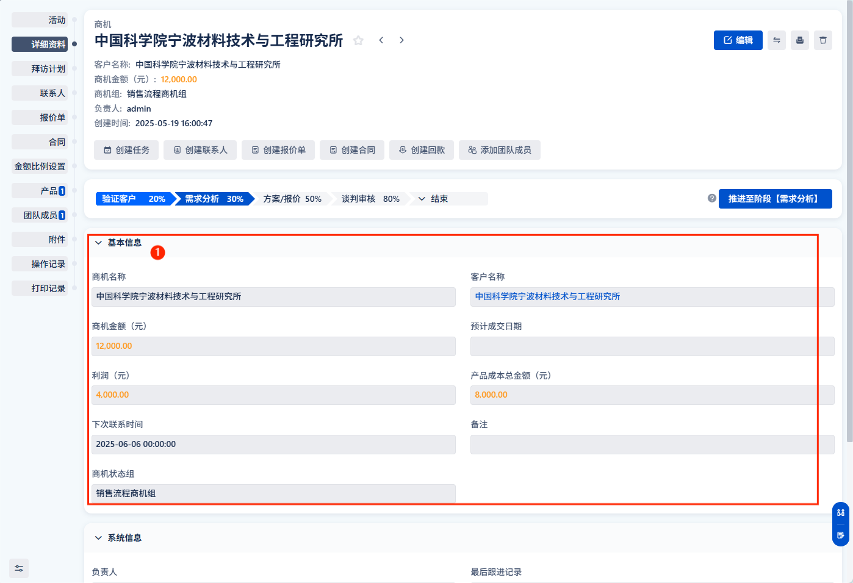Click 创建回款 button
853x583 pixels.
click(x=422, y=150)
